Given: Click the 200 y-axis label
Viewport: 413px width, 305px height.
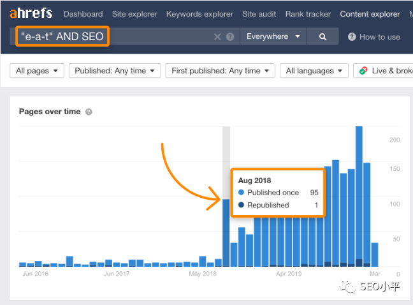Looking at the screenshot, I should pyautogui.click(x=395, y=140).
